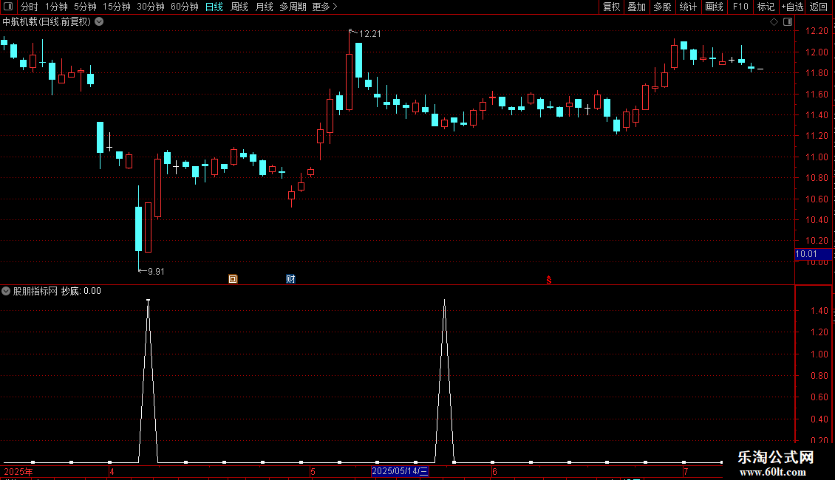
Task: Select the 15分钟 period
Action: tap(116, 7)
